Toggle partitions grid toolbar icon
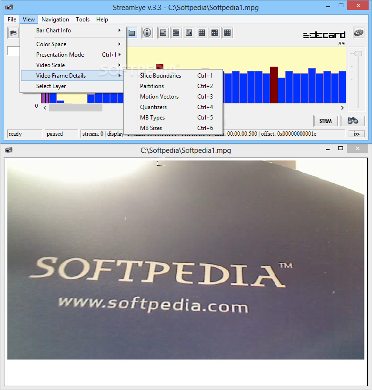The height and width of the screenshot is (390, 372). tap(176, 32)
